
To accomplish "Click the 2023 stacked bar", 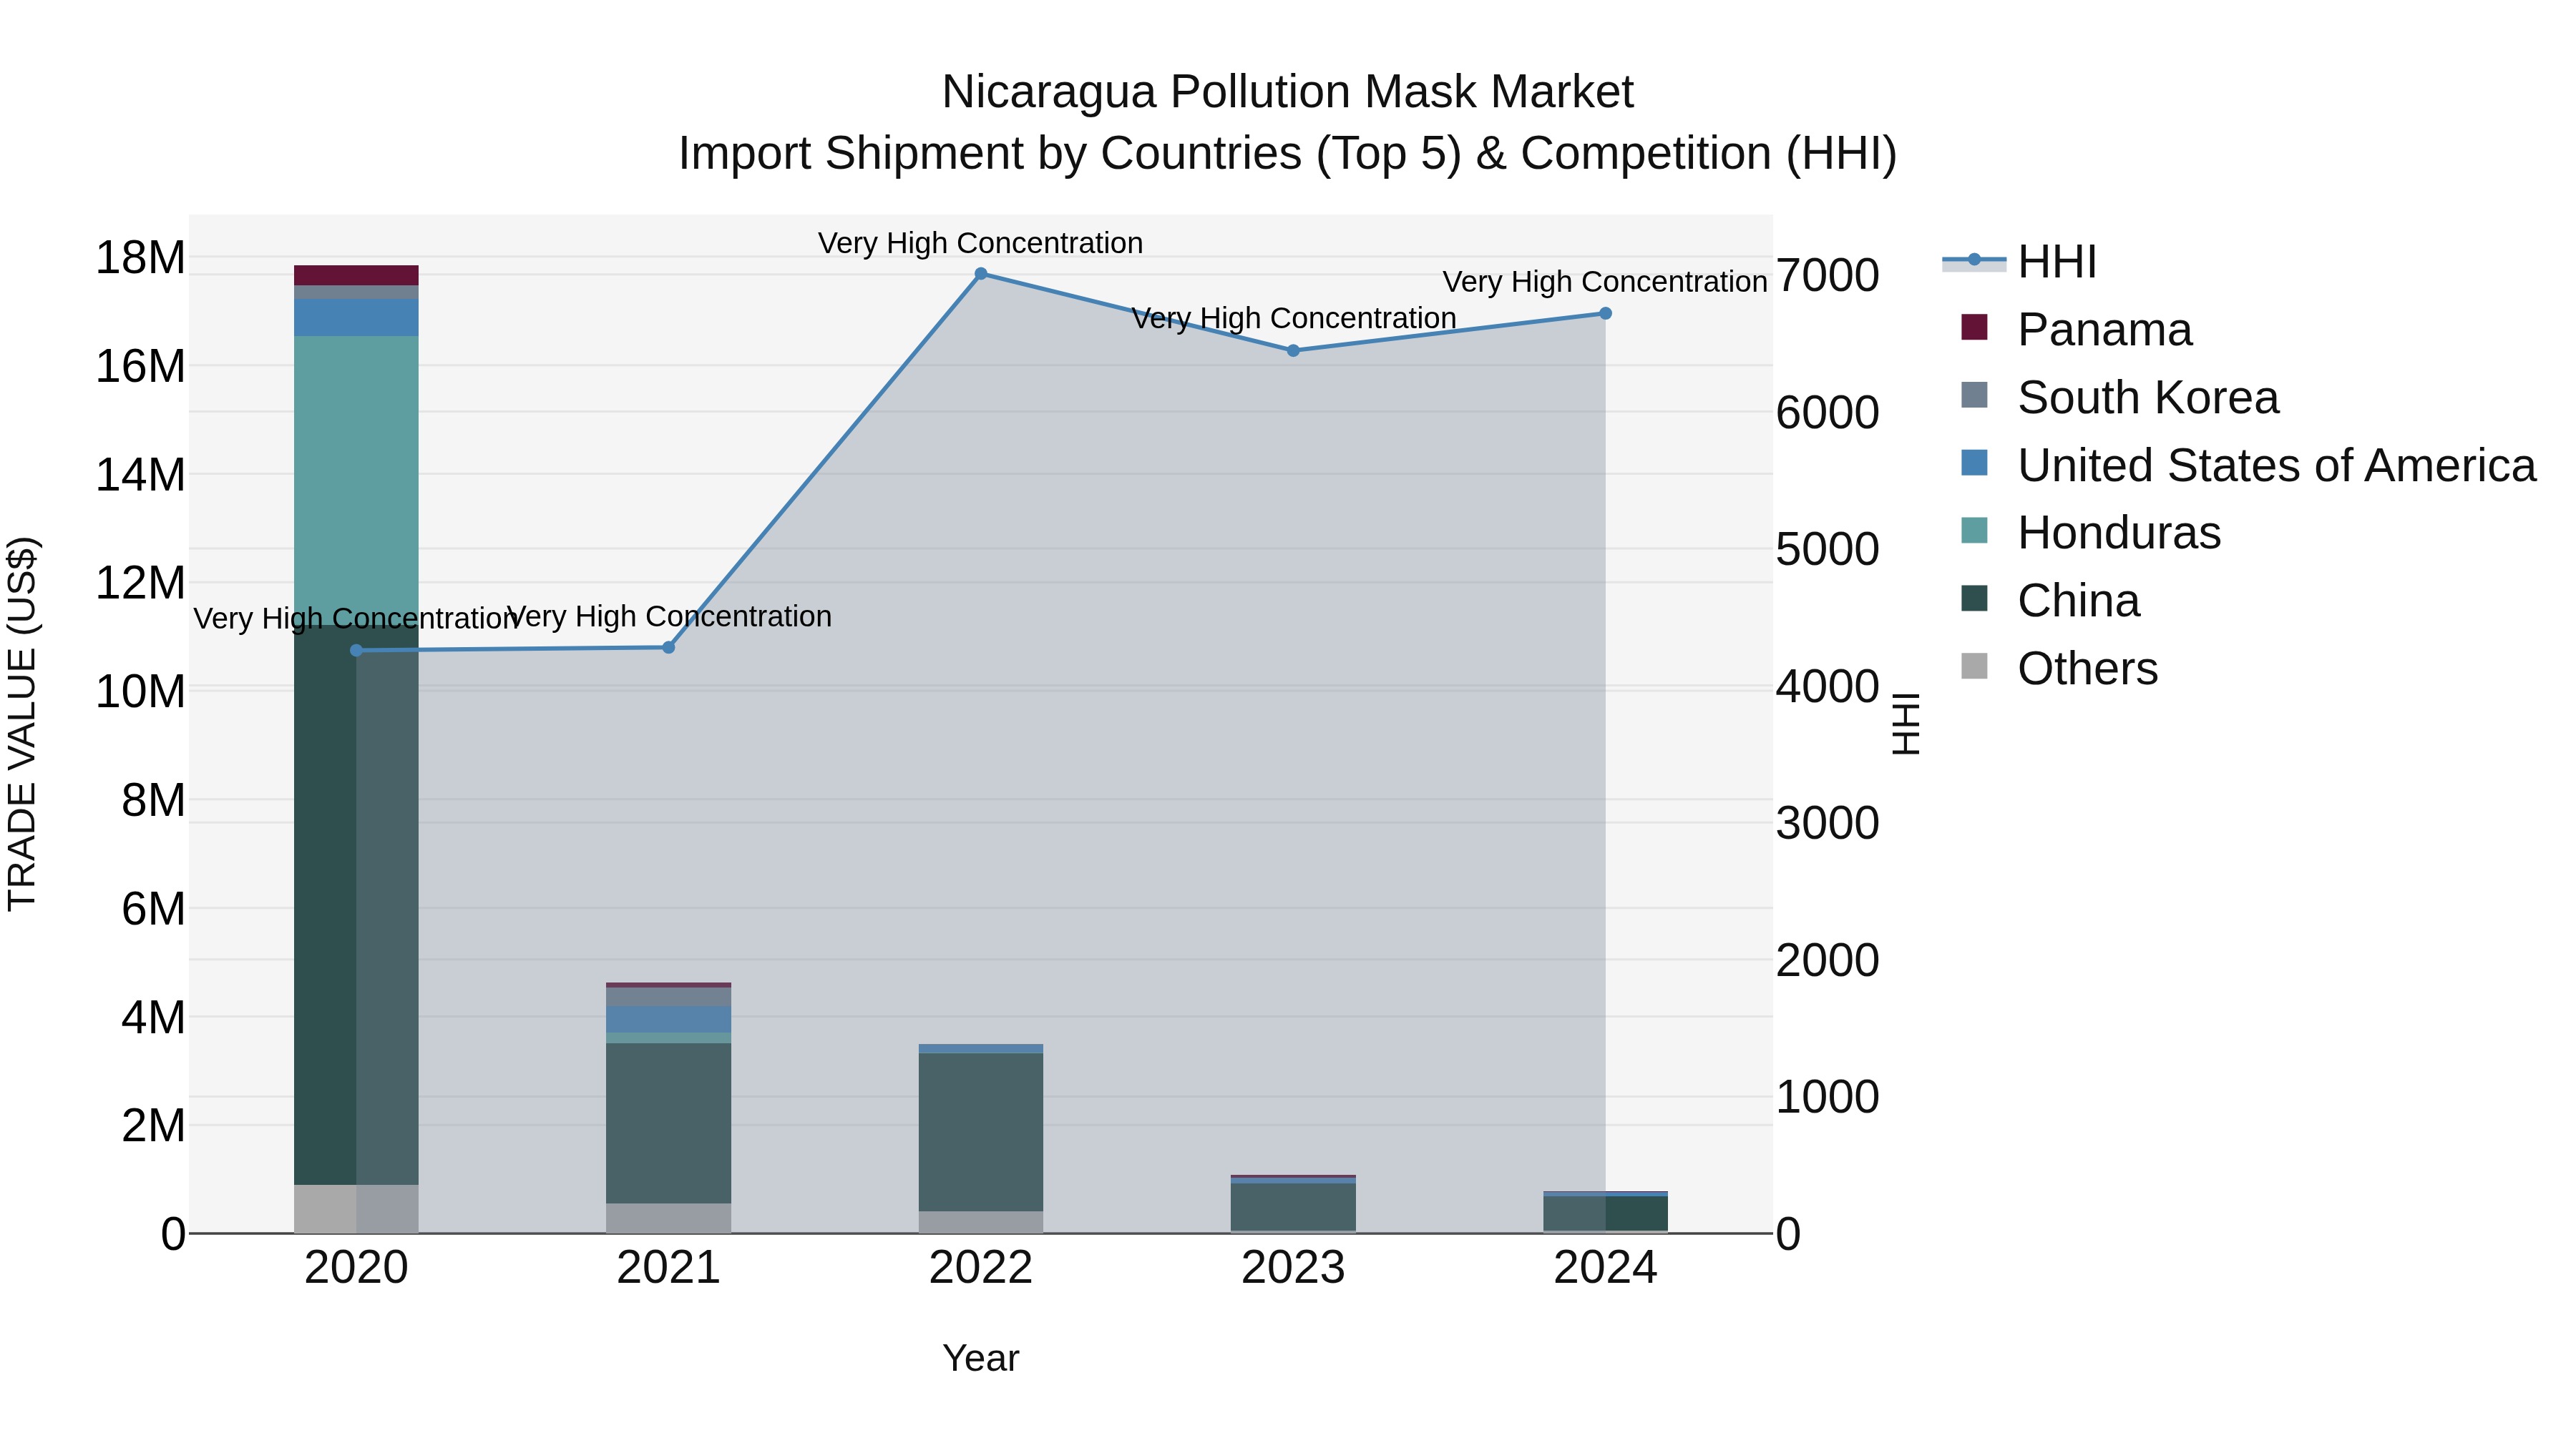I will pyautogui.click(x=1293, y=1204).
